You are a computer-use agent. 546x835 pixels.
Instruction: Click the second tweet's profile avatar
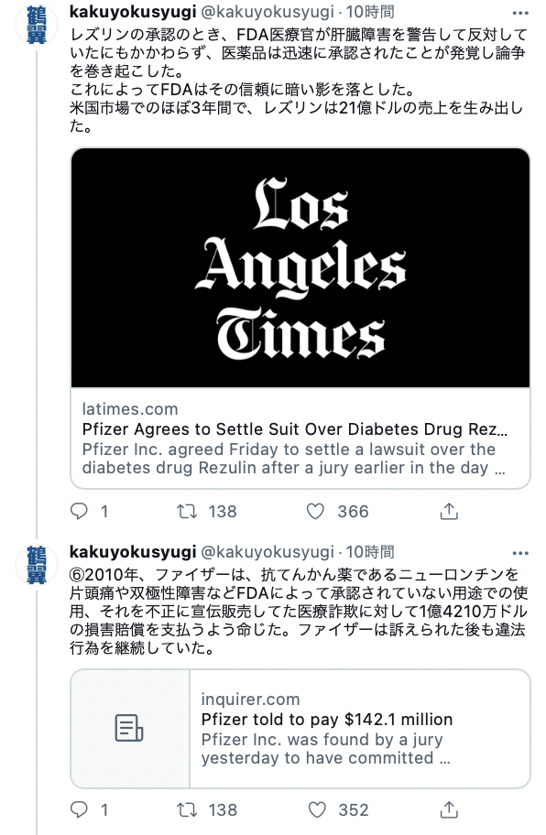(37, 565)
